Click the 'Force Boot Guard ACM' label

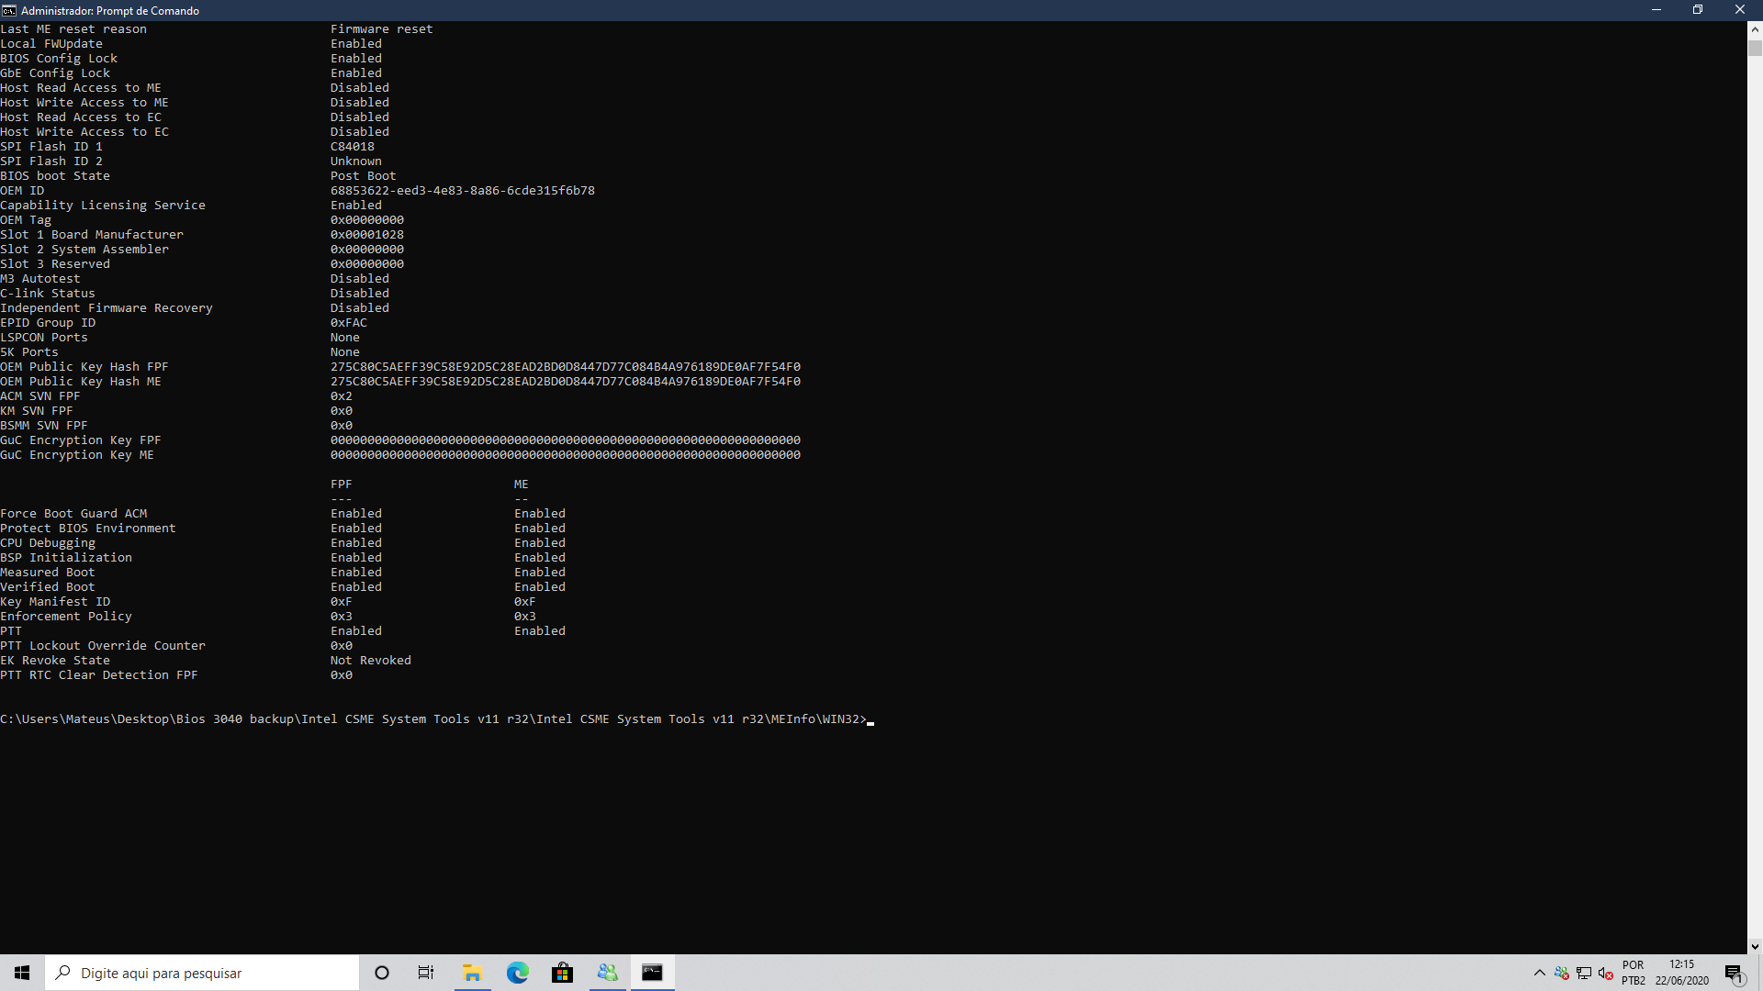[x=73, y=514]
